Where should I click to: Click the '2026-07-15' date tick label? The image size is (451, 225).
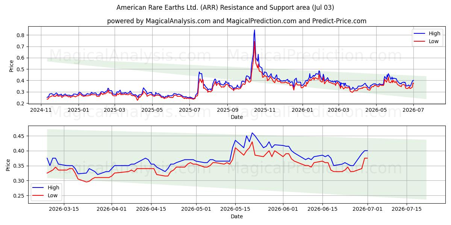(407, 209)
